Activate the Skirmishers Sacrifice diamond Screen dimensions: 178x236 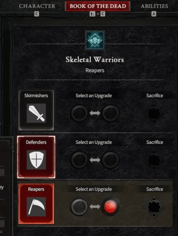coord(154,114)
